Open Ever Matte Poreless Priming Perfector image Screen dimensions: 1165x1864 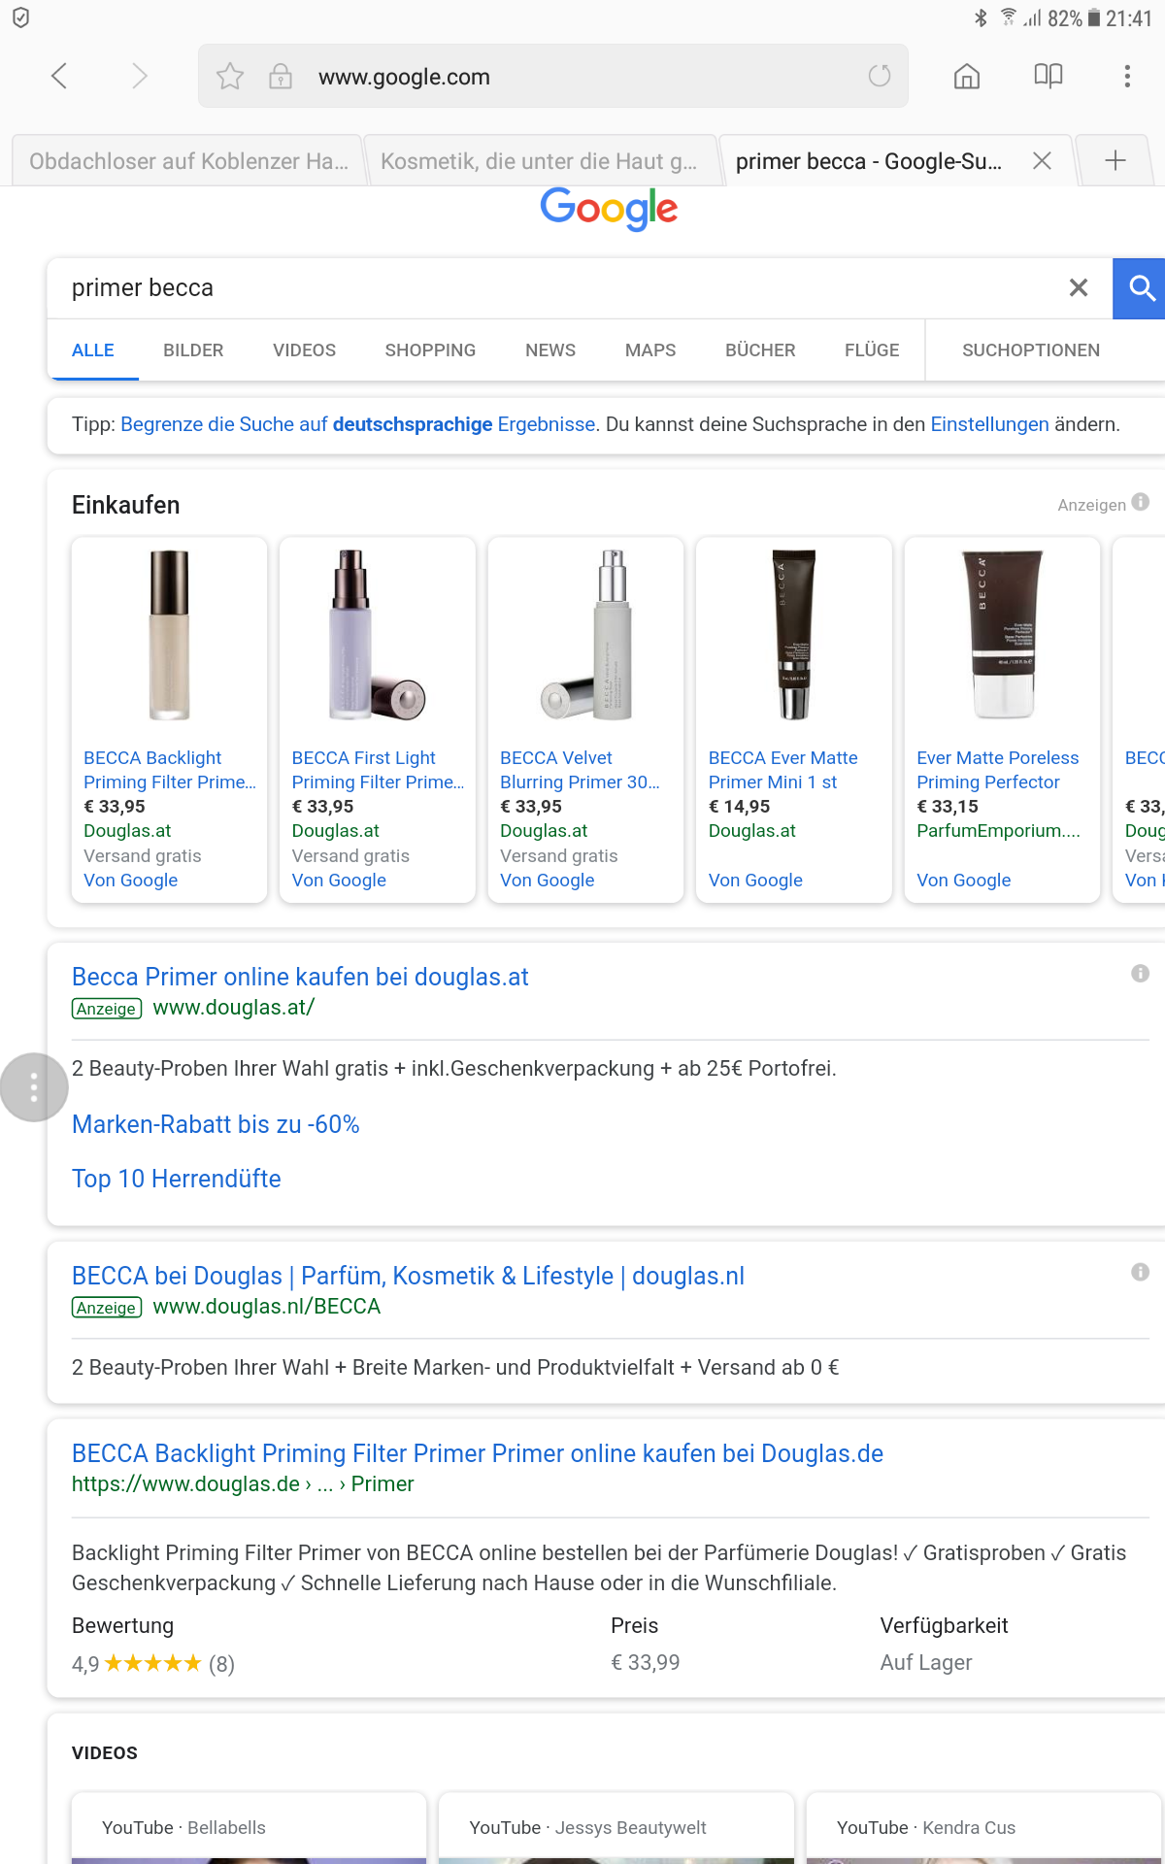tap(1002, 636)
